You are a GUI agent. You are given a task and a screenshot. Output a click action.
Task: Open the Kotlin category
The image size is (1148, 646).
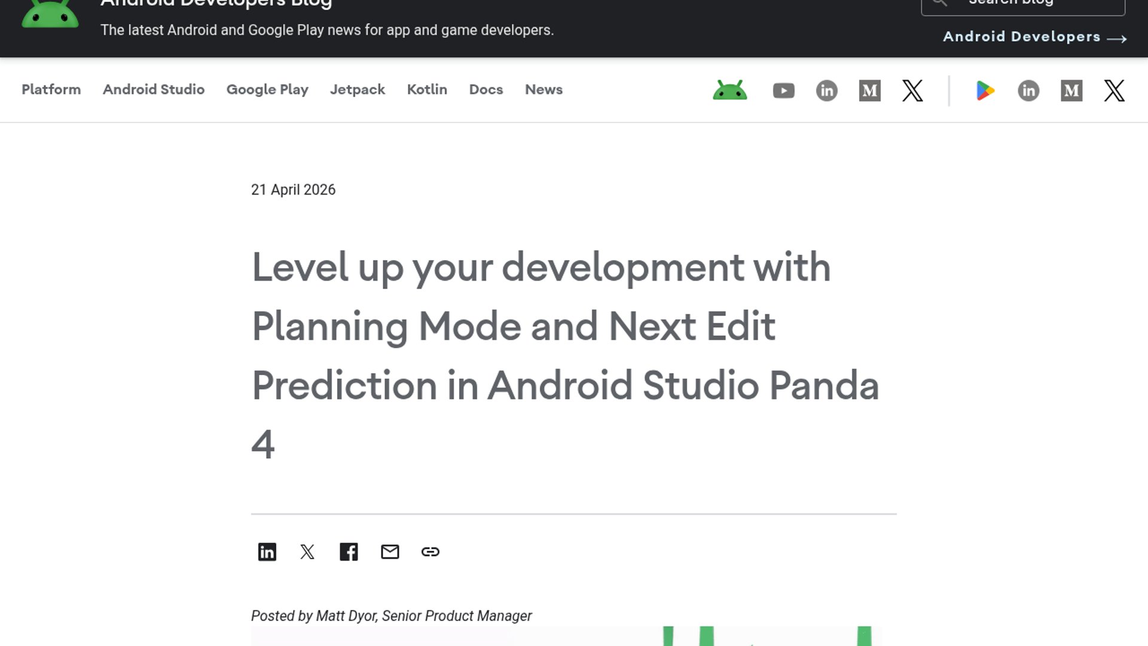[x=427, y=90]
